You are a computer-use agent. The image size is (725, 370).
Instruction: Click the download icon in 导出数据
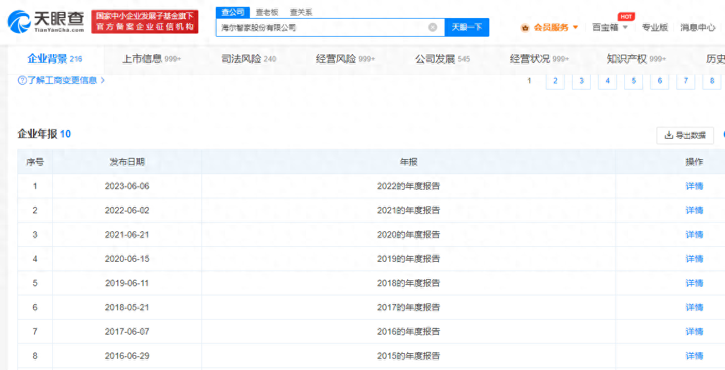668,135
